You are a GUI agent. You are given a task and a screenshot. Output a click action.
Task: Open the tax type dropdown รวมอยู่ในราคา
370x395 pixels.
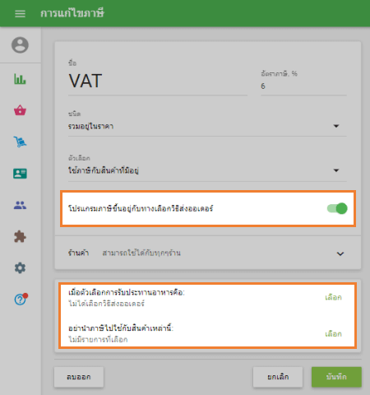click(207, 126)
